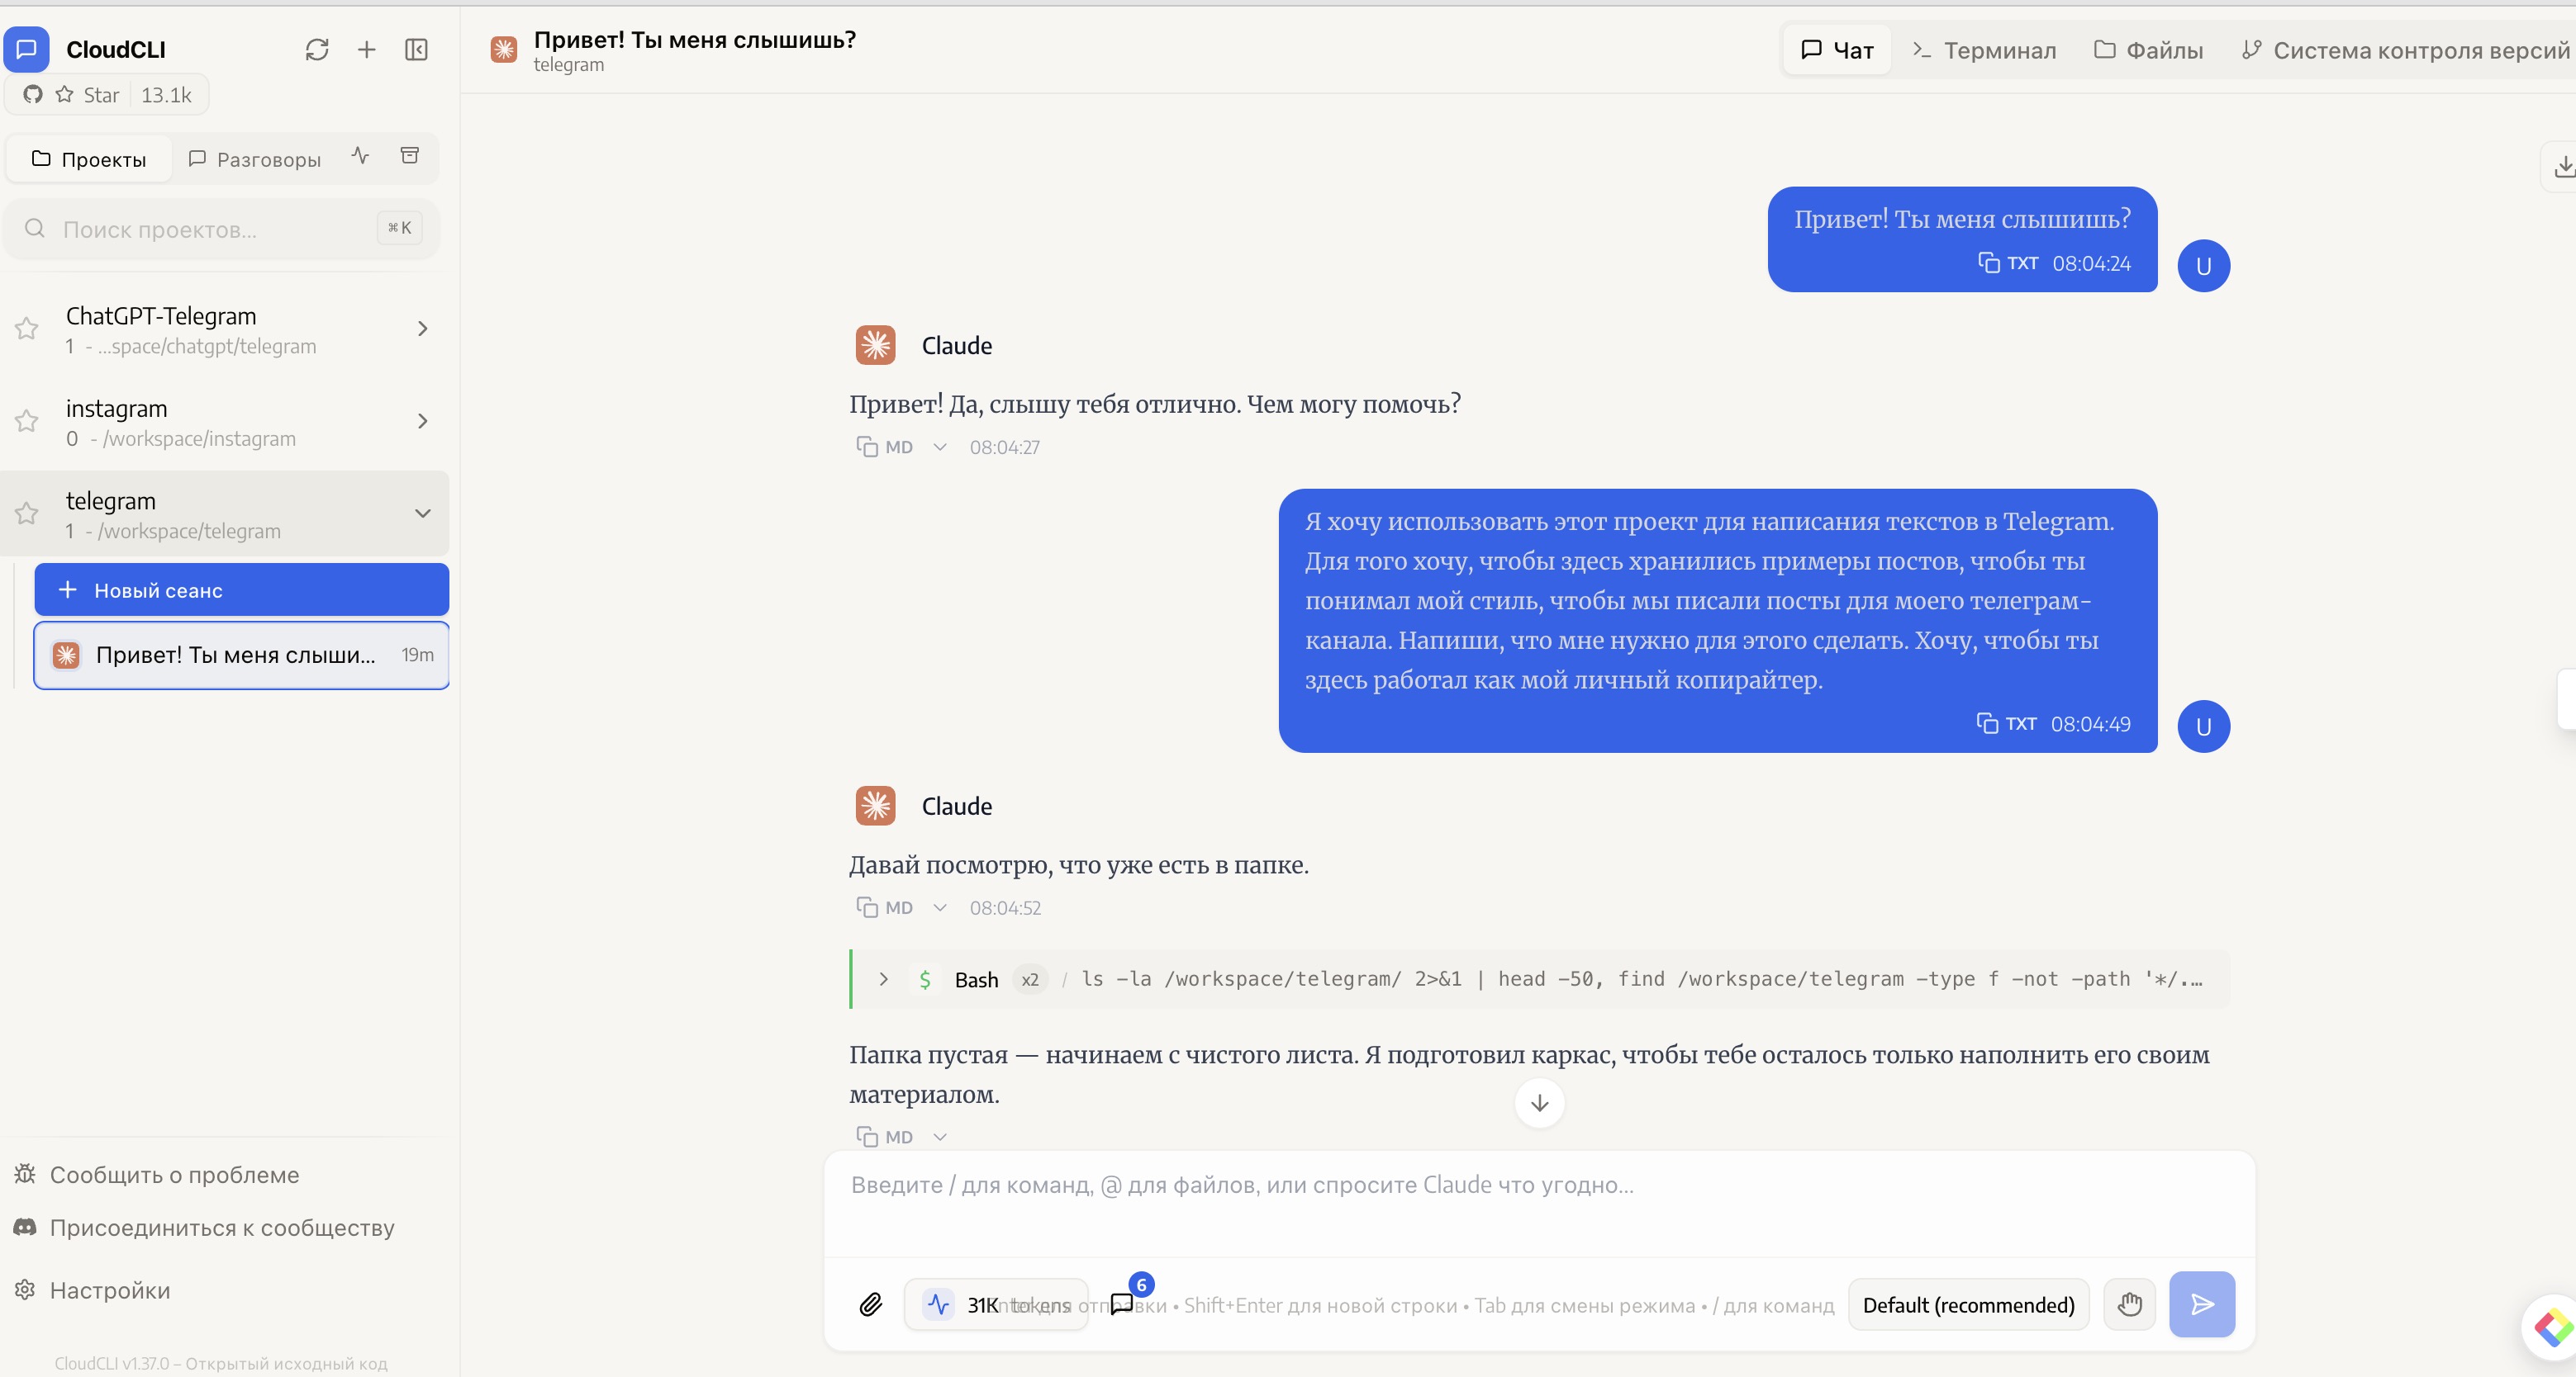Attach a file with paperclip icon
This screenshot has height=1377, width=2576.
[871, 1305]
